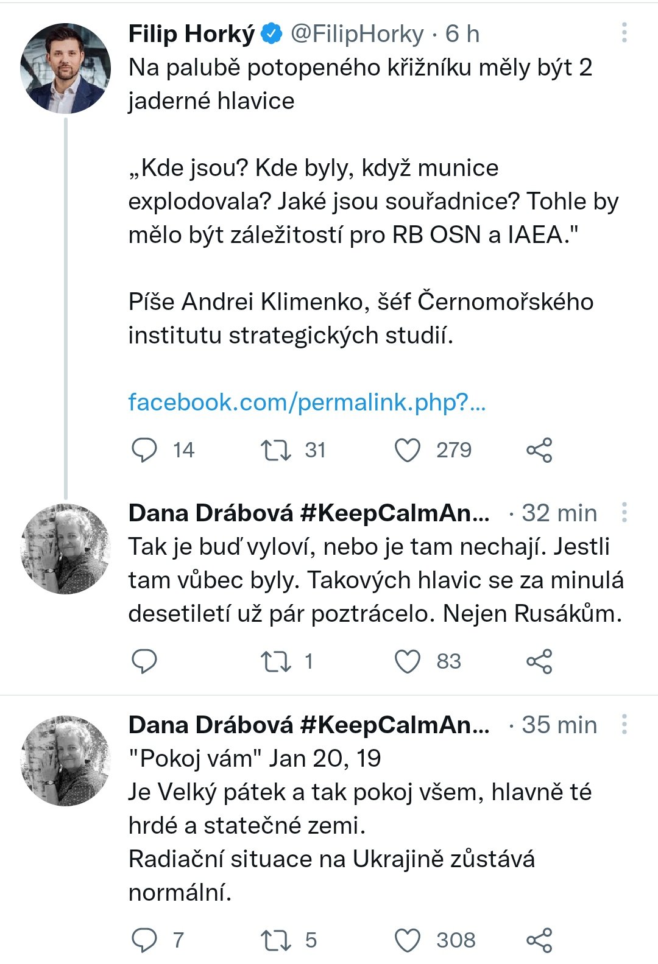The width and height of the screenshot is (658, 964).
Task: Reply to Filip Horký's tweet
Action: tap(145, 450)
